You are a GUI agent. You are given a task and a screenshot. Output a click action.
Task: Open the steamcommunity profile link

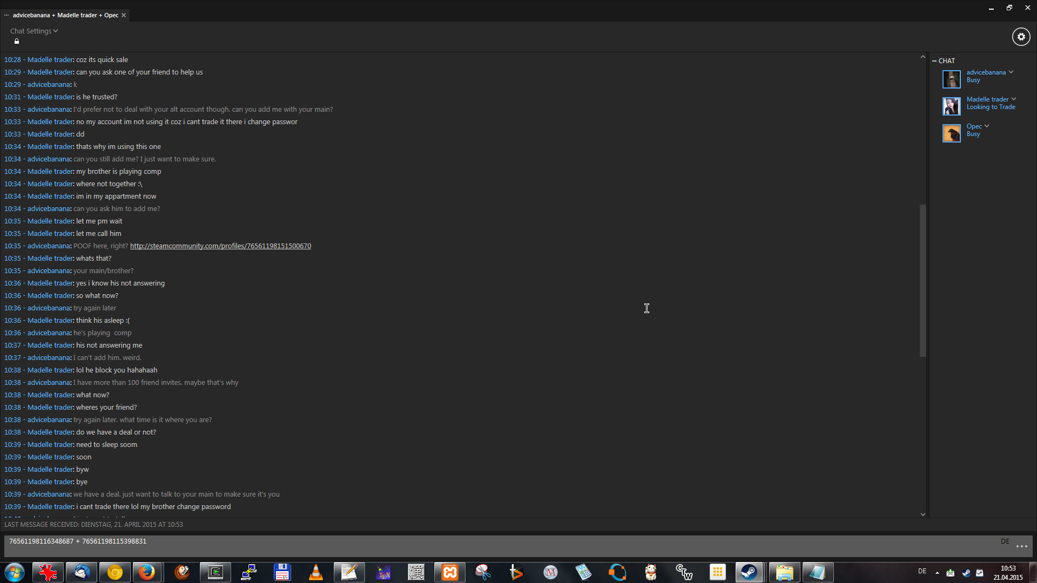coord(220,246)
